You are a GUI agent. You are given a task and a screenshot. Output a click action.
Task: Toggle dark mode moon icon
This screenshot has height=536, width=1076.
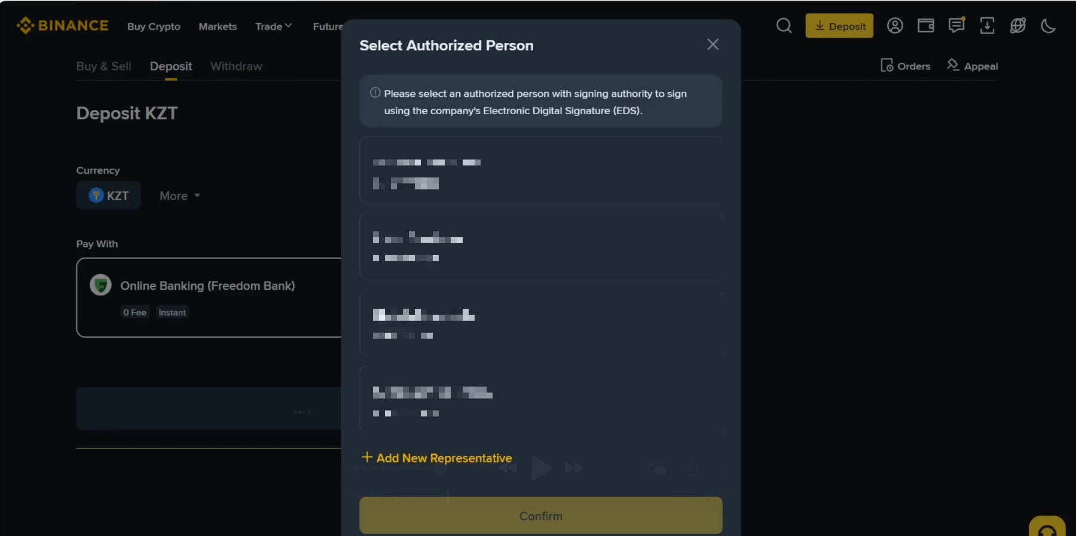click(1048, 26)
